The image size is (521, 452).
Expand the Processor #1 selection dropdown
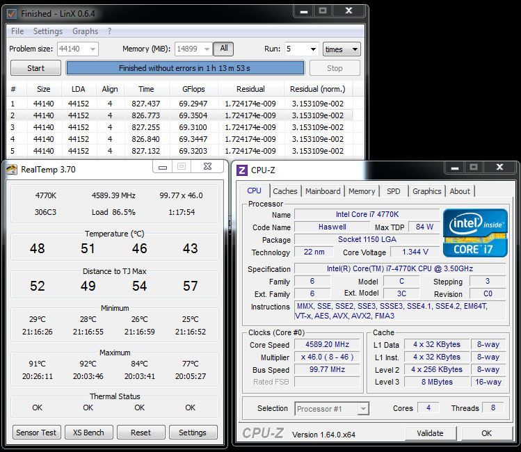(363, 408)
